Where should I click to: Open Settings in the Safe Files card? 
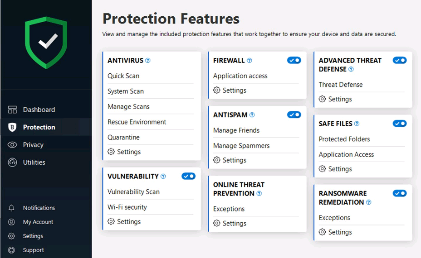335,169
